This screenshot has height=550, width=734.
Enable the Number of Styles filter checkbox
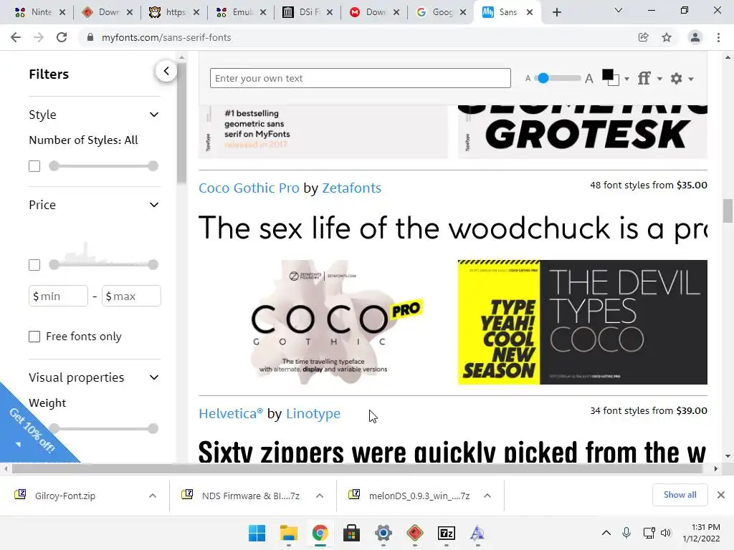point(34,166)
